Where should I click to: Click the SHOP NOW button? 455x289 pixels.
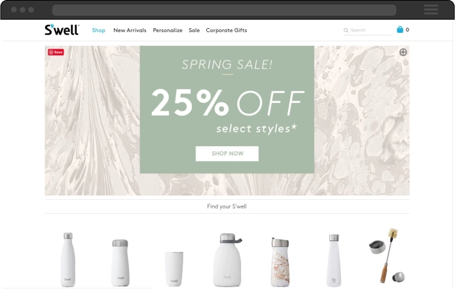pyautogui.click(x=227, y=153)
